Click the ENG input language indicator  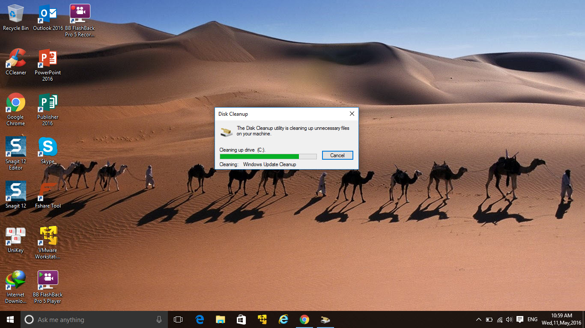pyautogui.click(x=532, y=319)
